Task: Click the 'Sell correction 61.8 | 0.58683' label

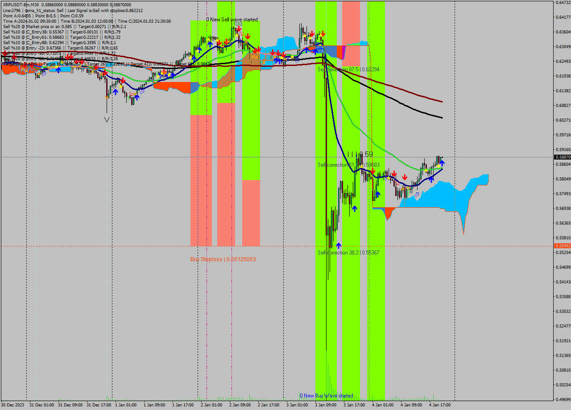Action: (348, 165)
